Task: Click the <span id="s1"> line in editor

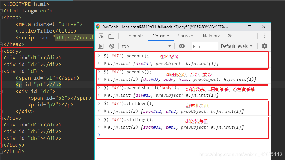Action: (47, 78)
